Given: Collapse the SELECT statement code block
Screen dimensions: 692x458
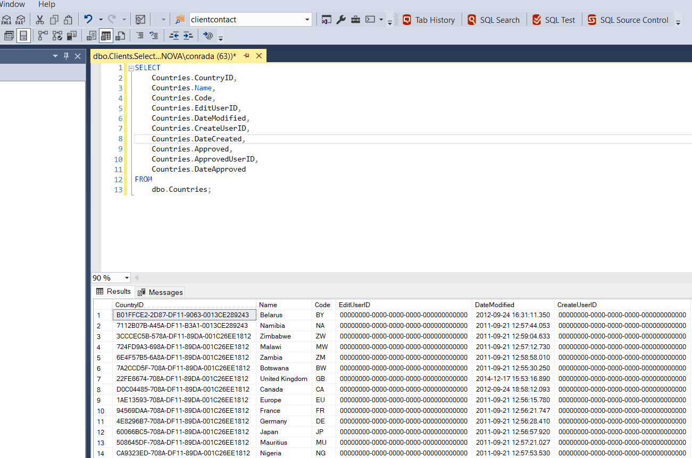Looking at the screenshot, I should coord(131,68).
